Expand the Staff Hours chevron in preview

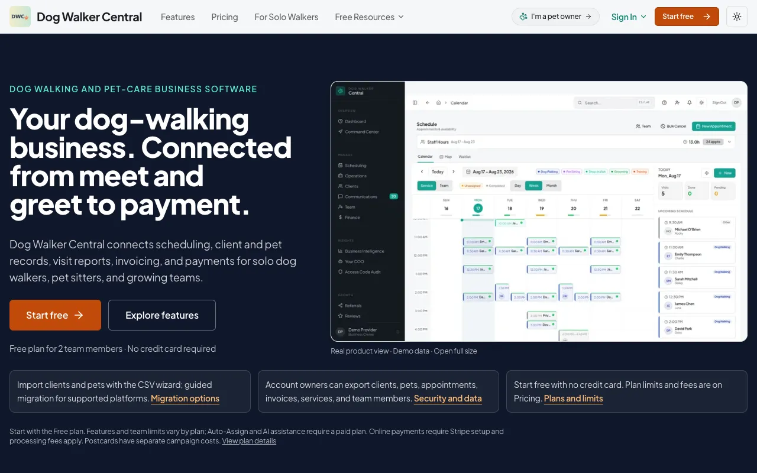(x=729, y=142)
